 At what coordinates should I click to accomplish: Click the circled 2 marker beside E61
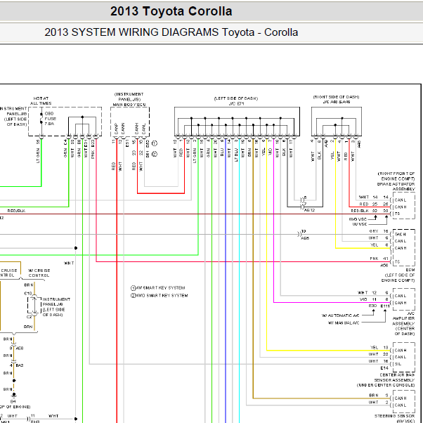pyautogui.click(x=155, y=154)
